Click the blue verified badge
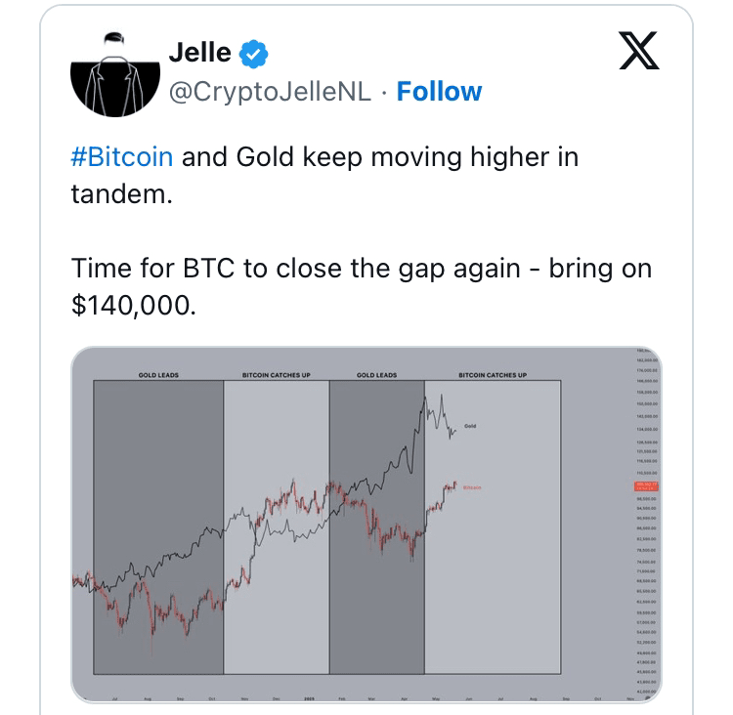 click(x=253, y=55)
